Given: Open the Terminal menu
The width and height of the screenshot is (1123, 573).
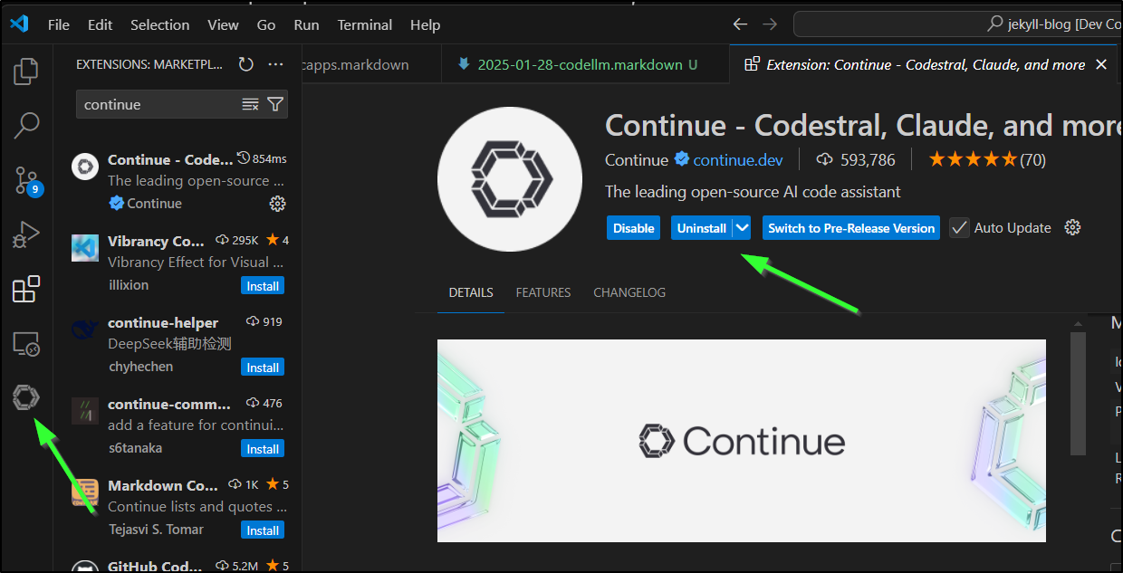Looking at the screenshot, I should pyautogui.click(x=364, y=24).
